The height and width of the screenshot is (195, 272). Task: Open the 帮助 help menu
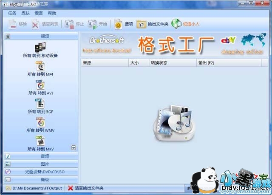52,13
